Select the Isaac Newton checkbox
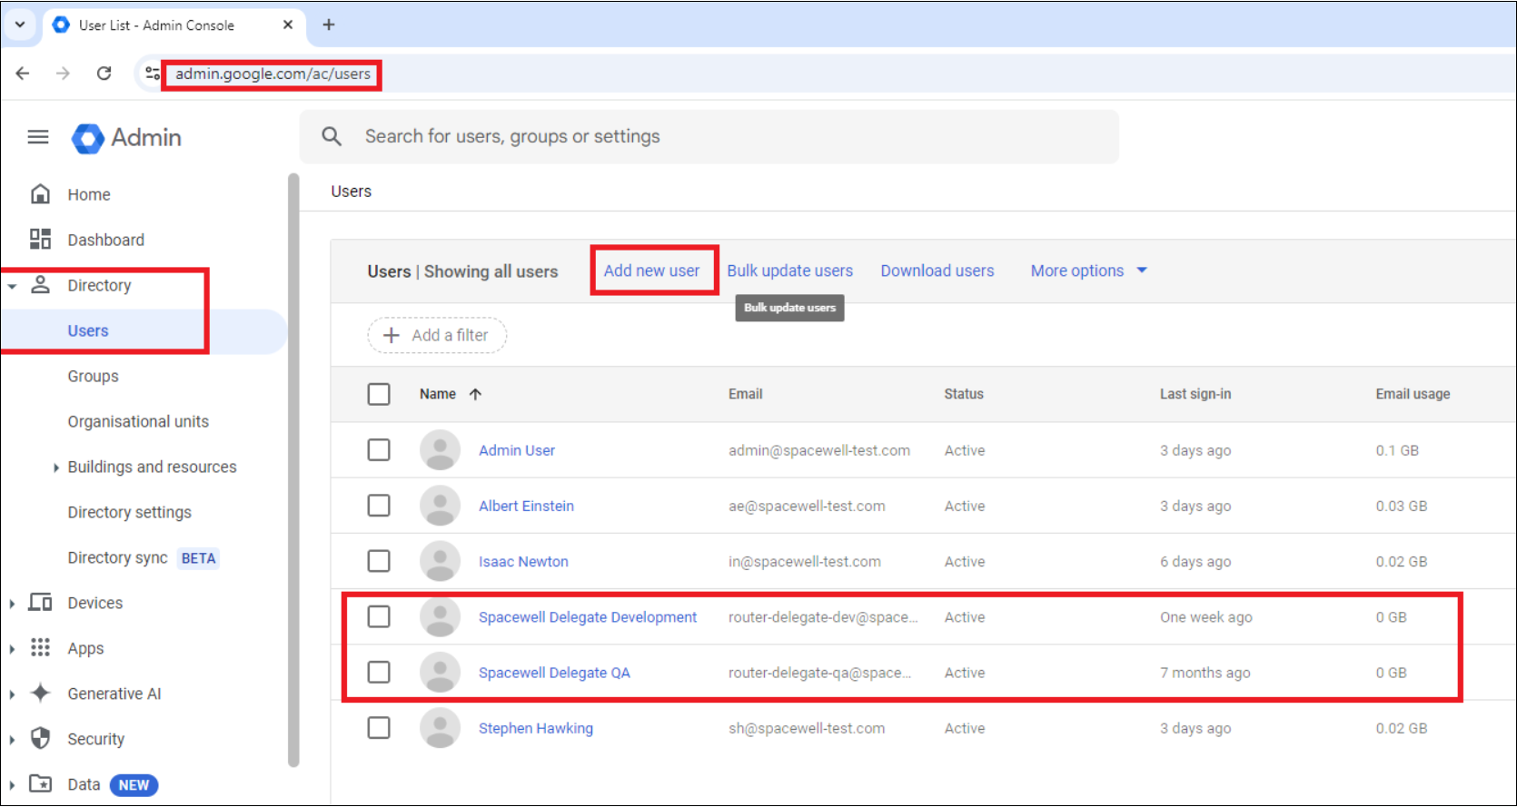The image size is (1517, 807). (x=379, y=561)
